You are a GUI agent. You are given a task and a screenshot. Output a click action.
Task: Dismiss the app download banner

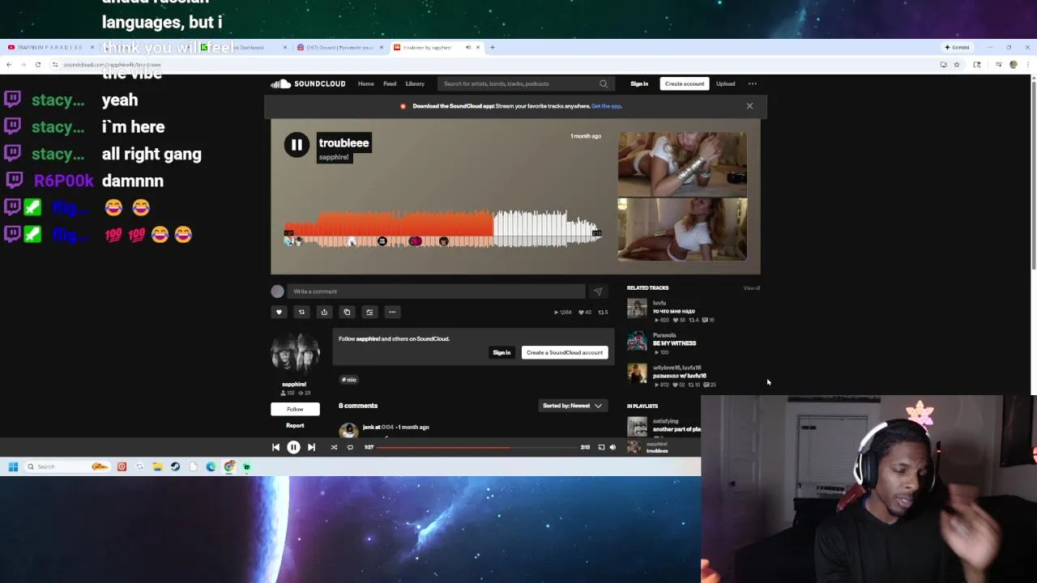pos(749,106)
